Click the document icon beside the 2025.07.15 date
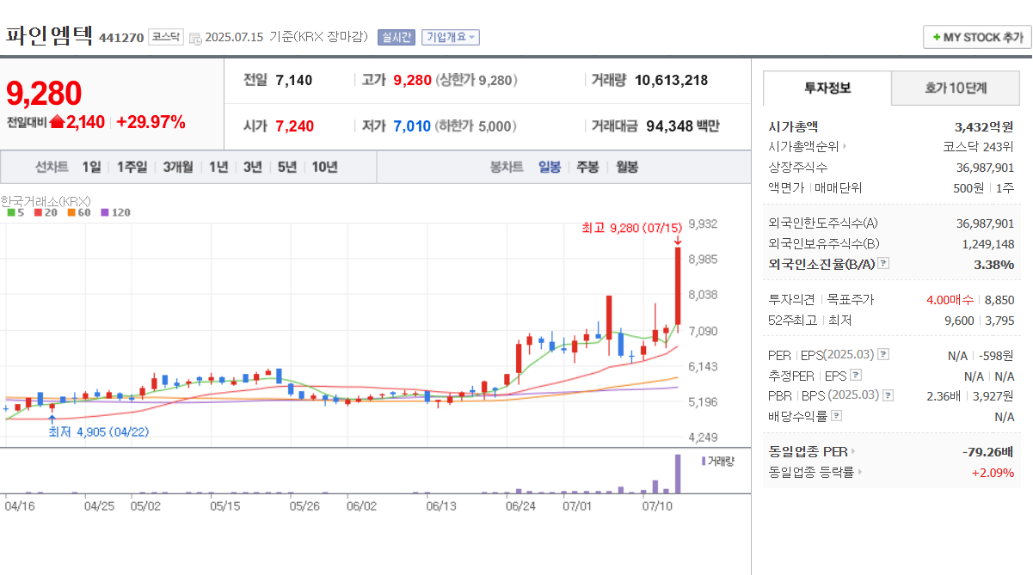Image resolution: width=1033 pixels, height=575 pixels. (195, 38)
